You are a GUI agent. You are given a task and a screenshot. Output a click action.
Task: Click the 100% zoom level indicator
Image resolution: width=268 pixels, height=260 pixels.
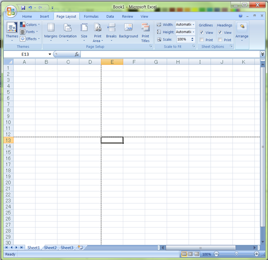206,254
